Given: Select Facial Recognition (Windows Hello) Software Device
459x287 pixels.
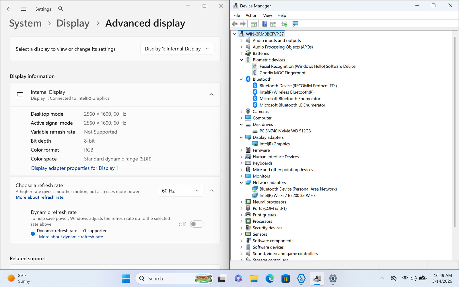Looking at the screenshot, I should point(307,66).
